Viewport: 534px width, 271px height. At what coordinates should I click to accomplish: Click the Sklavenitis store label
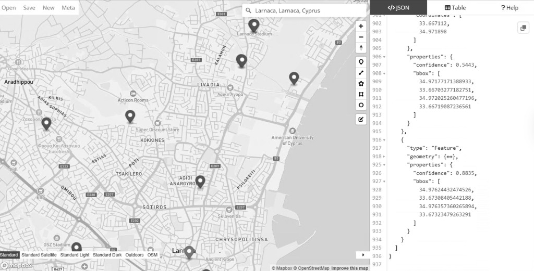point(229,216)
